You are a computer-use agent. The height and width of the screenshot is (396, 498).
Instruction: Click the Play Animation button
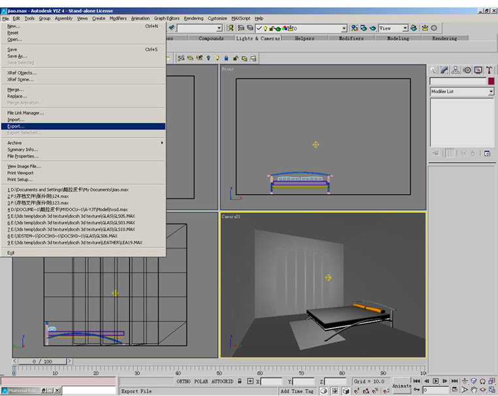(437, 381)
